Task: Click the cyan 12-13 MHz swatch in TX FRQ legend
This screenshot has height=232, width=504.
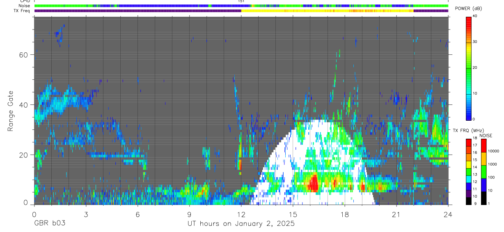Action: point(468,179)
